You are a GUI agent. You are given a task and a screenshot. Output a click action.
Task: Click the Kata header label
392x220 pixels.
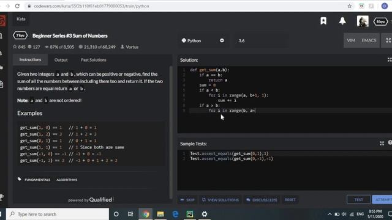(x=21, y=19)
